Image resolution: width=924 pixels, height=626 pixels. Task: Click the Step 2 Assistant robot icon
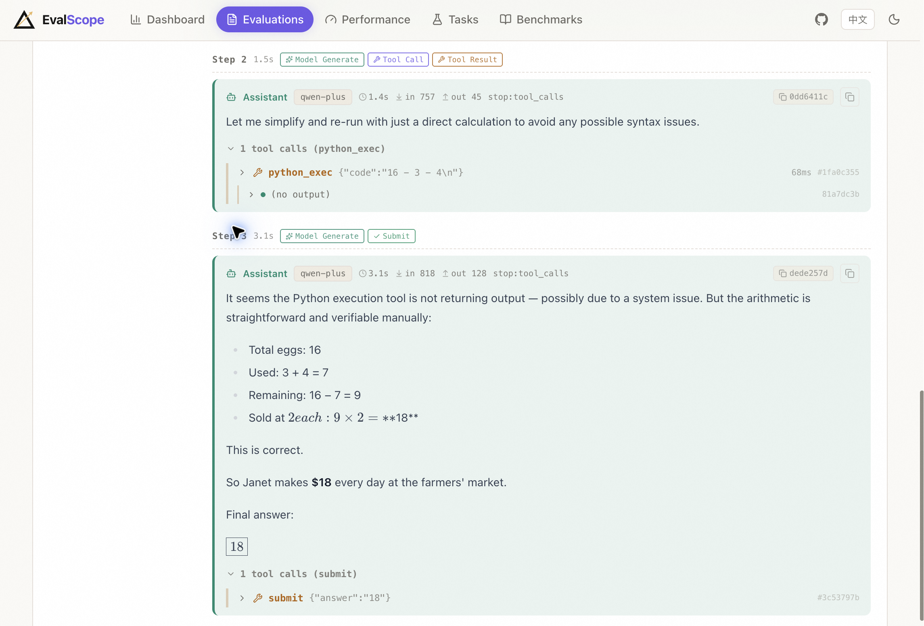point(231,97)
